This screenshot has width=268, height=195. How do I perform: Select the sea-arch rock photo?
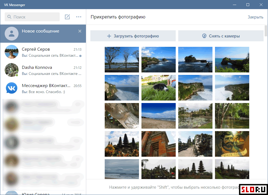pos(232,60)
